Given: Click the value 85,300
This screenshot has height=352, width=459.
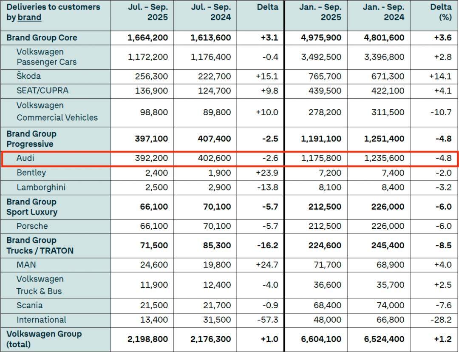Looking at the screenshot, I should pos(217,246).
